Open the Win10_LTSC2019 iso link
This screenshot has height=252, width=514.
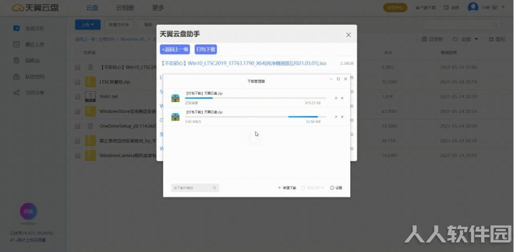[x=244, y=63]
